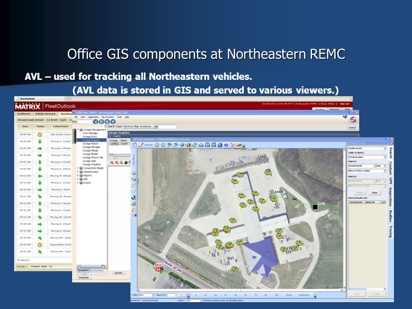
Task: Open the Dashboard tab in FleetOutlook
Action: (x=24, y=113)
